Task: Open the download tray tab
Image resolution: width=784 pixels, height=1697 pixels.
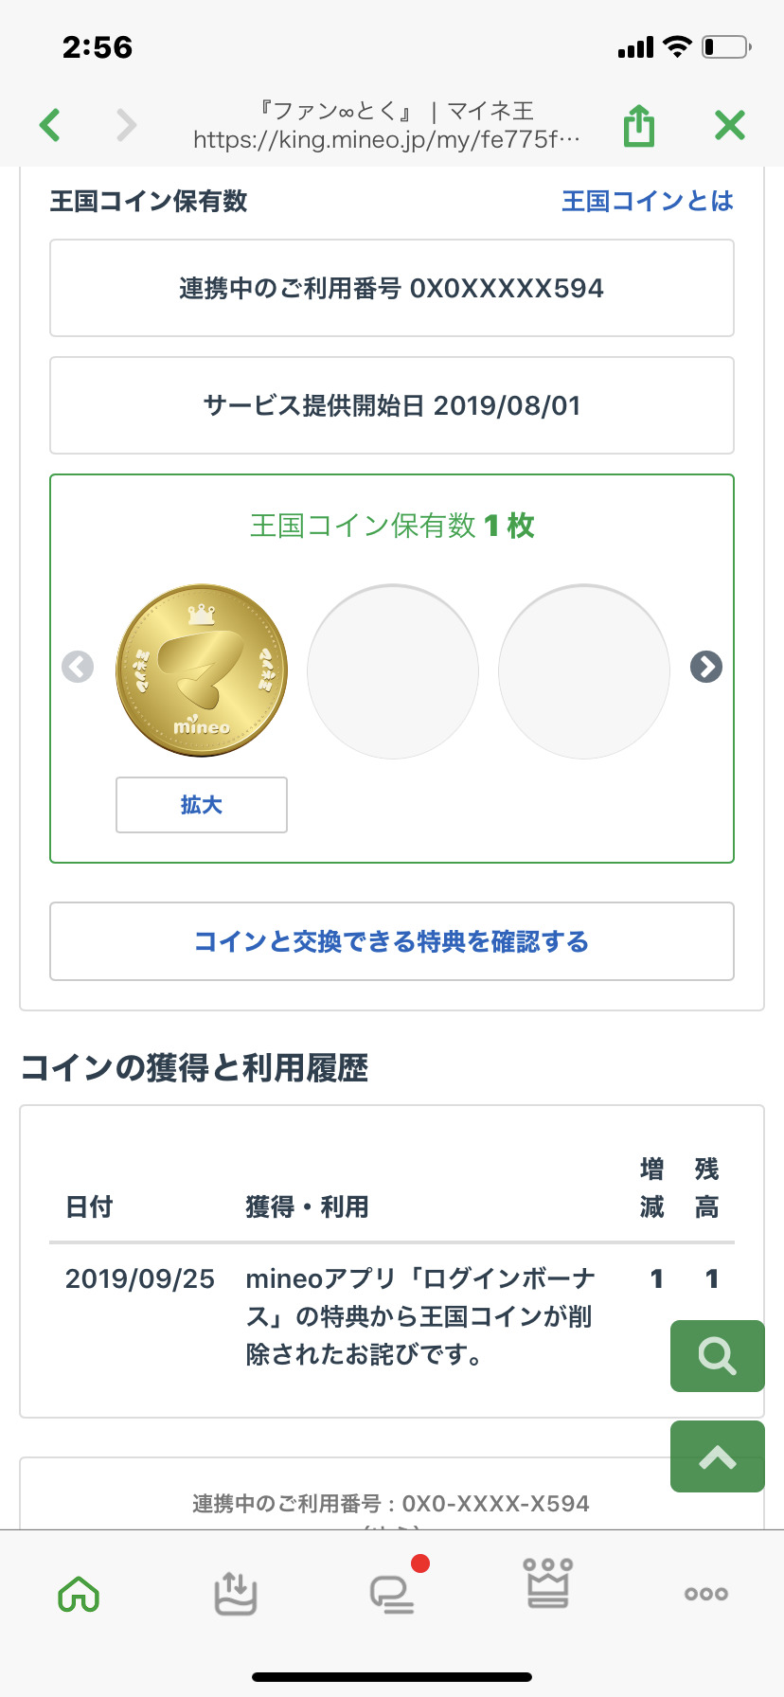Action: [x=235, y=1594]
